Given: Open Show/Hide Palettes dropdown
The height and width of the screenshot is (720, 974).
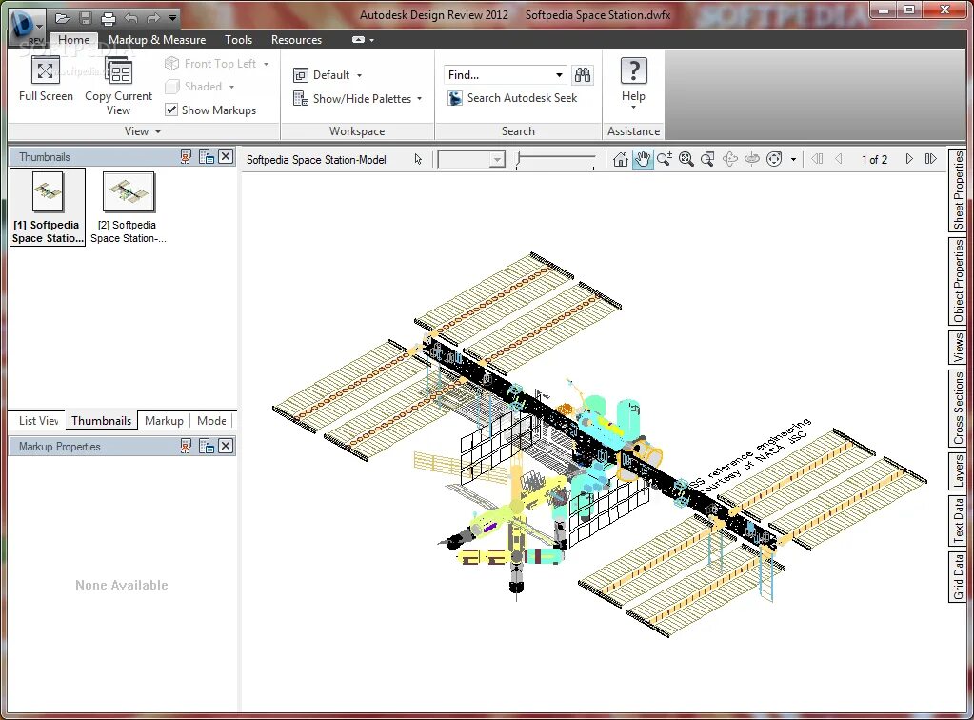Looking at the screenshot, I should (x=358, y=99).
